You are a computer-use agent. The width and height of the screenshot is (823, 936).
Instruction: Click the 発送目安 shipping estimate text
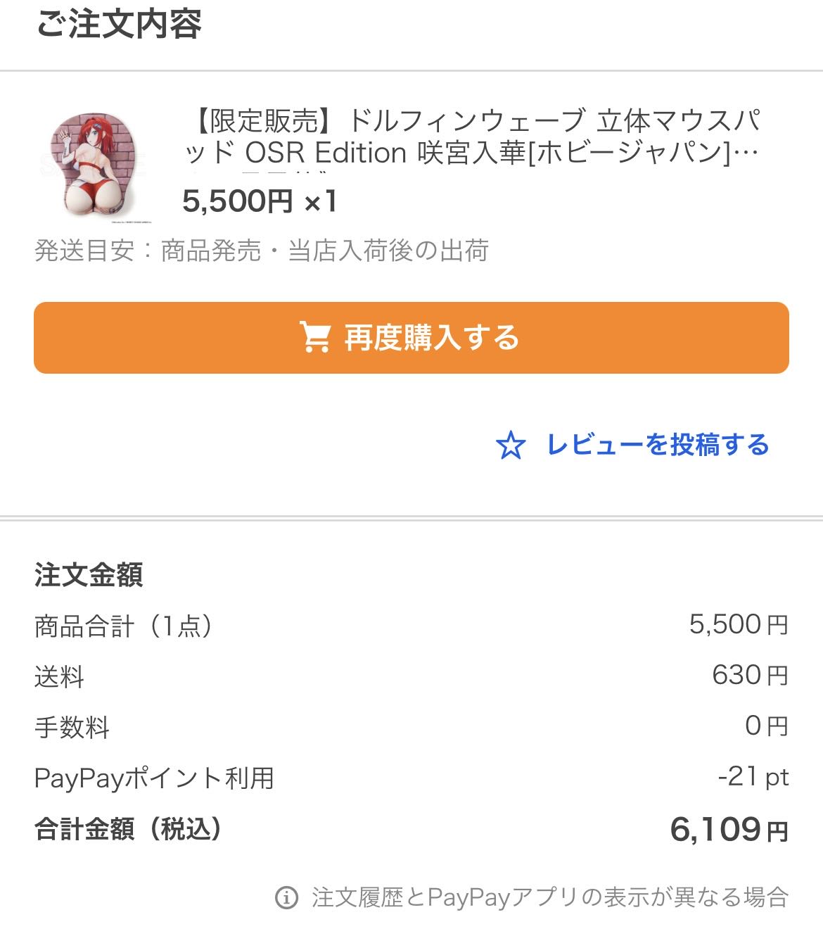pyautogui.click(x=262, y=251)
